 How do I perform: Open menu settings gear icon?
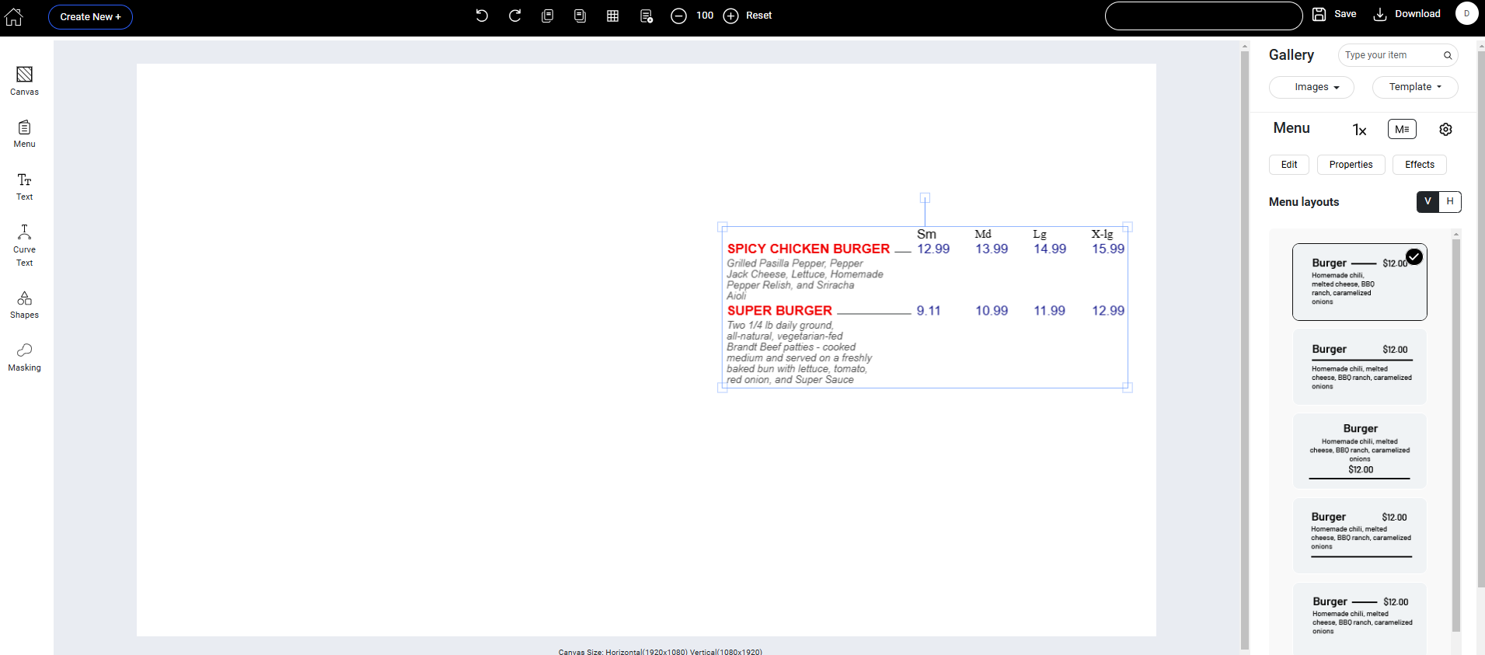1445,130
